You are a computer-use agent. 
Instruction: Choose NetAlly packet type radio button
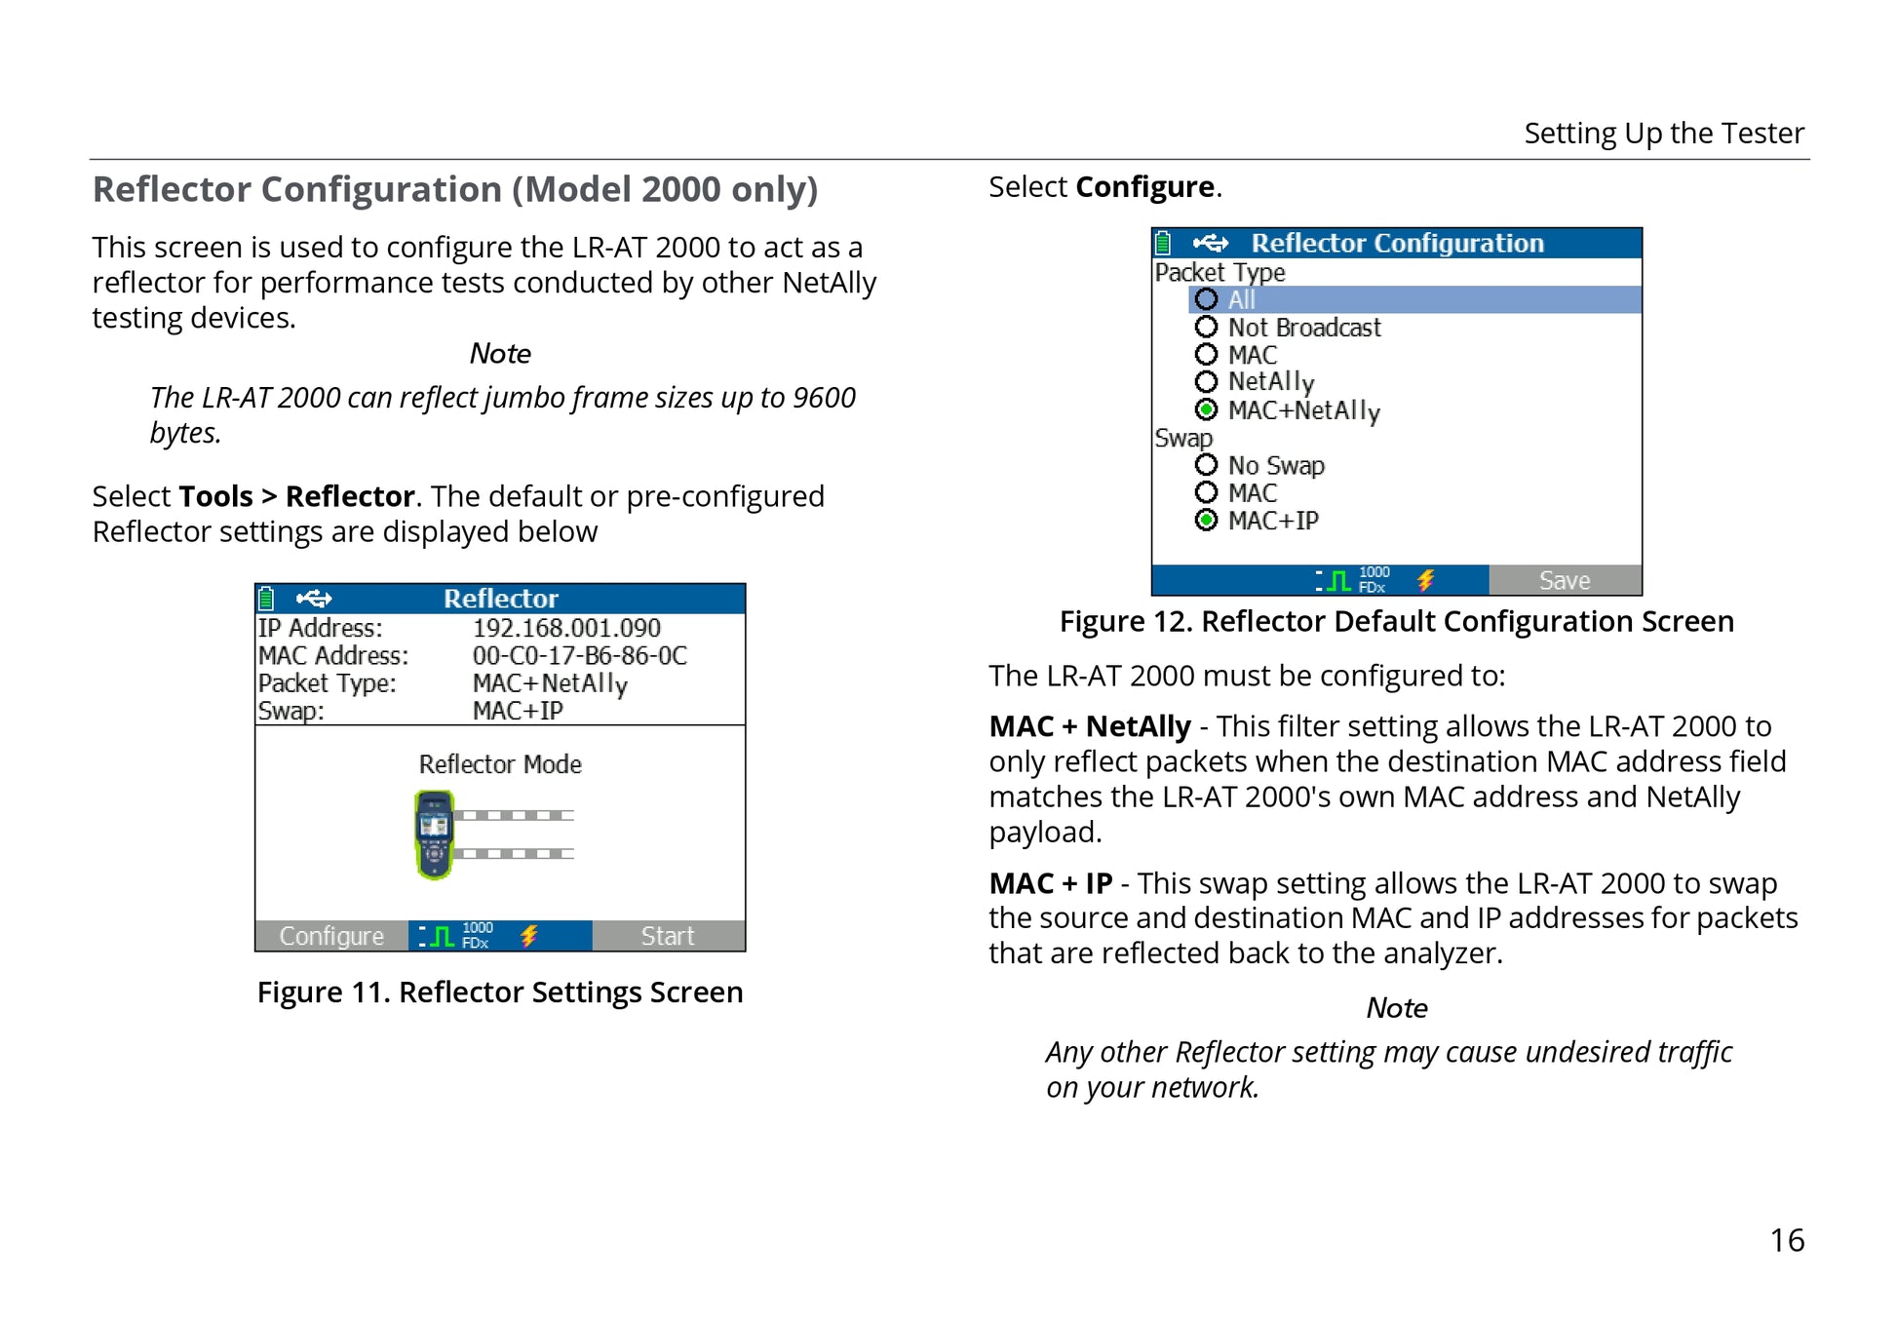pos(1207,381)
